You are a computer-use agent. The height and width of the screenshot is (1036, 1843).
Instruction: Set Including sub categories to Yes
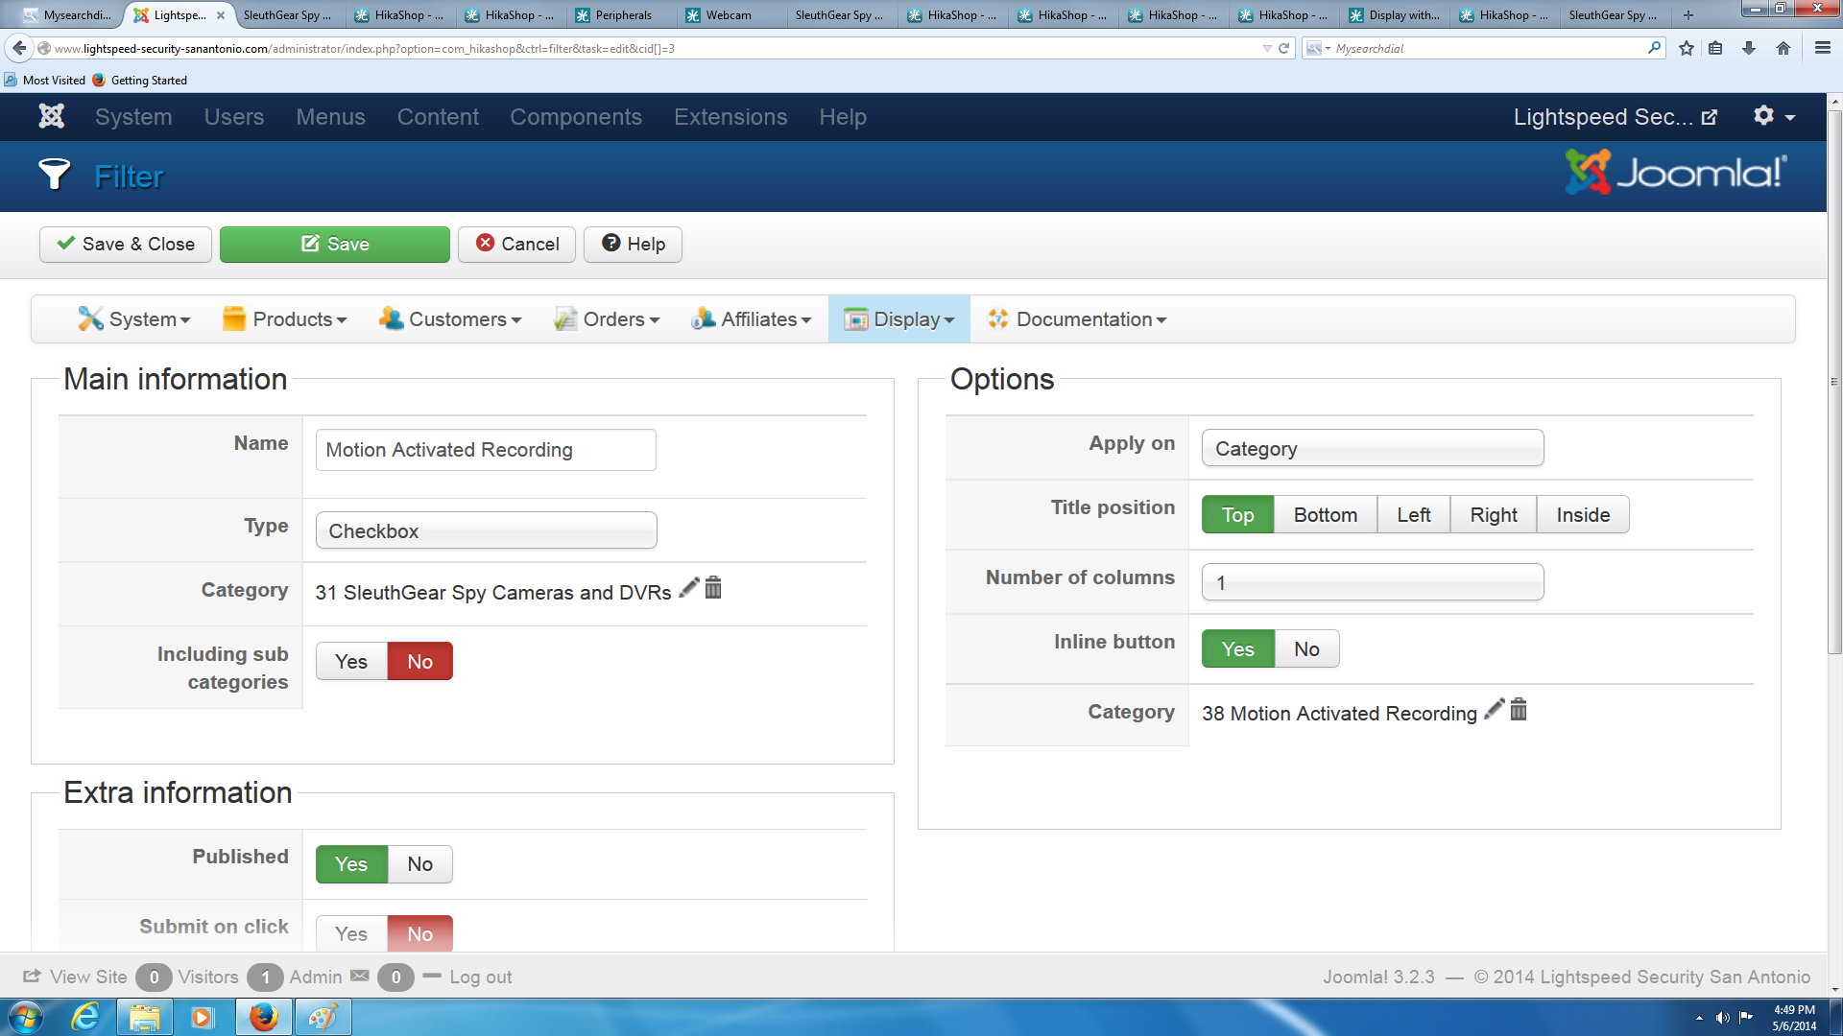pyautogui.click(x=351, y=662)
